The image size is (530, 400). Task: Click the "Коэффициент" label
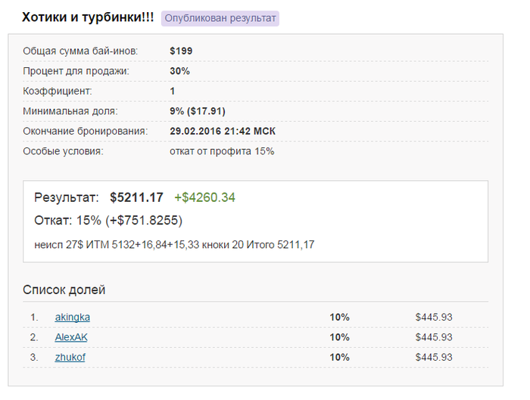(x=58, y=91)
